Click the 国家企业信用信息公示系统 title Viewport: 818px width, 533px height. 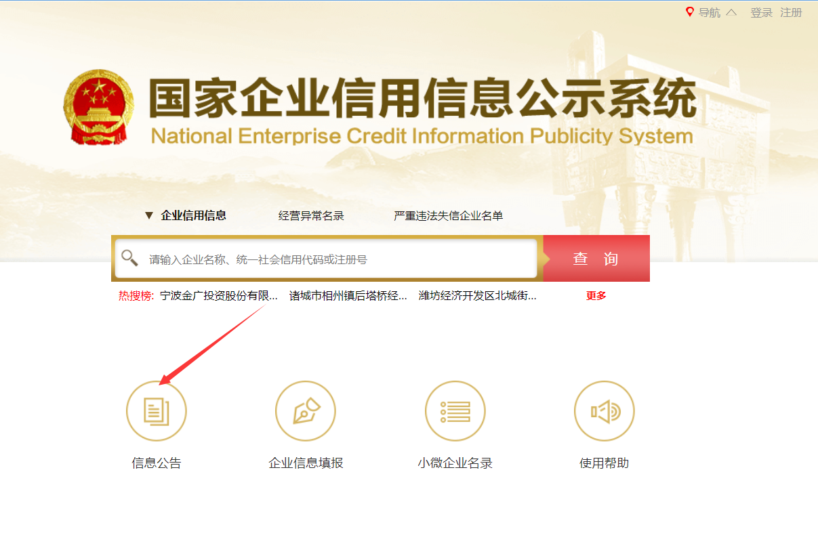[x=423, y=99]
